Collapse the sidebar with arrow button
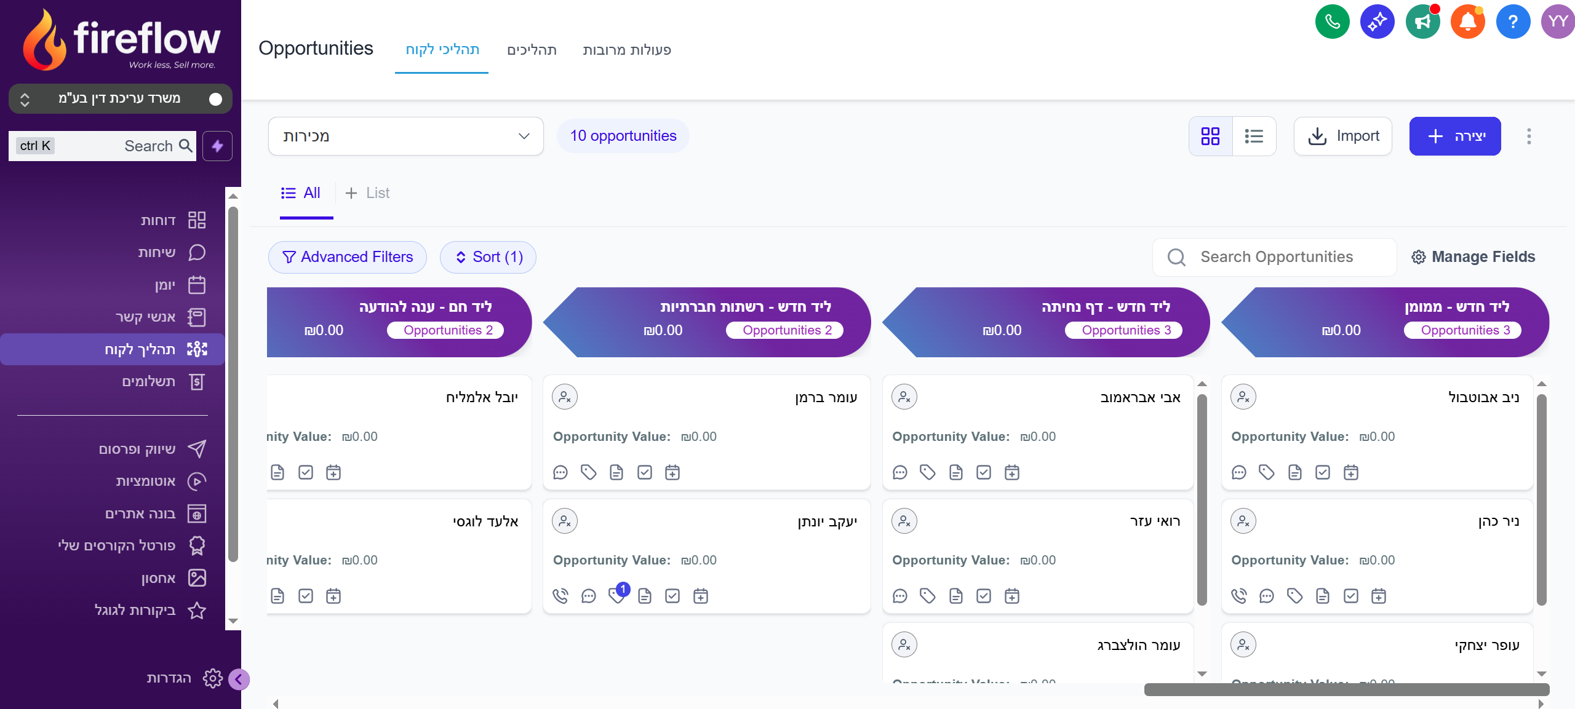This screenshot has height=709, width=1575. pyautogui.click(x=239, y=679)
